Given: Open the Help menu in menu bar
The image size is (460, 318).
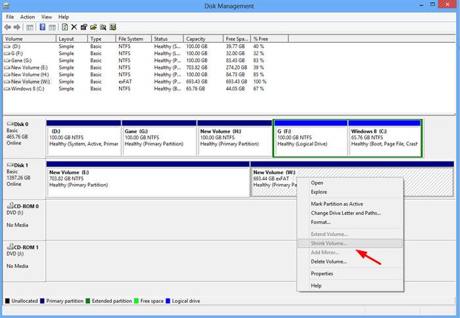Looking at the screenshot, I should pos(63,16).
